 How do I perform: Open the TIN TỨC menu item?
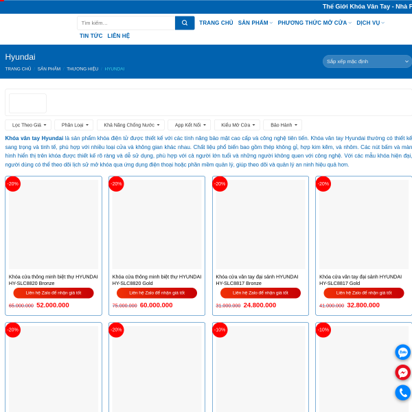[x=91, y=36]
